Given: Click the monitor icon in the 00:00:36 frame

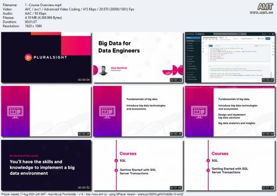Looking at the screenshot, I should [x=107, y=112].
